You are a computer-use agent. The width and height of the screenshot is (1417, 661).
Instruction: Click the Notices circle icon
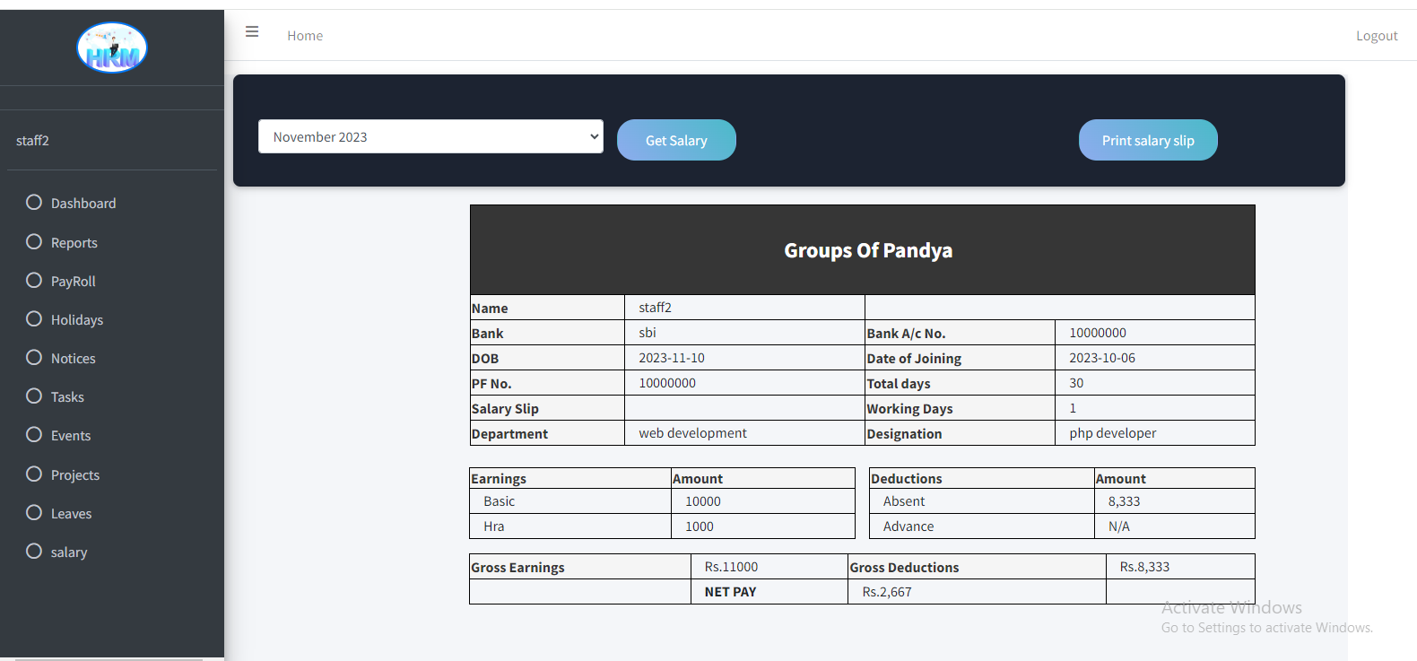[34, 357]
